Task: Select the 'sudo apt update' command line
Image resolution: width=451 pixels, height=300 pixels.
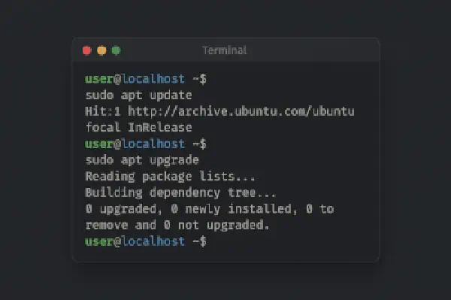Action: (x=138, y=95)
